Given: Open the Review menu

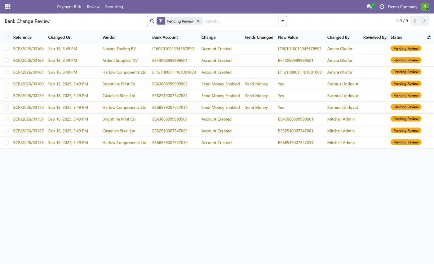Looking at the screenshot, I should [93, 7].
